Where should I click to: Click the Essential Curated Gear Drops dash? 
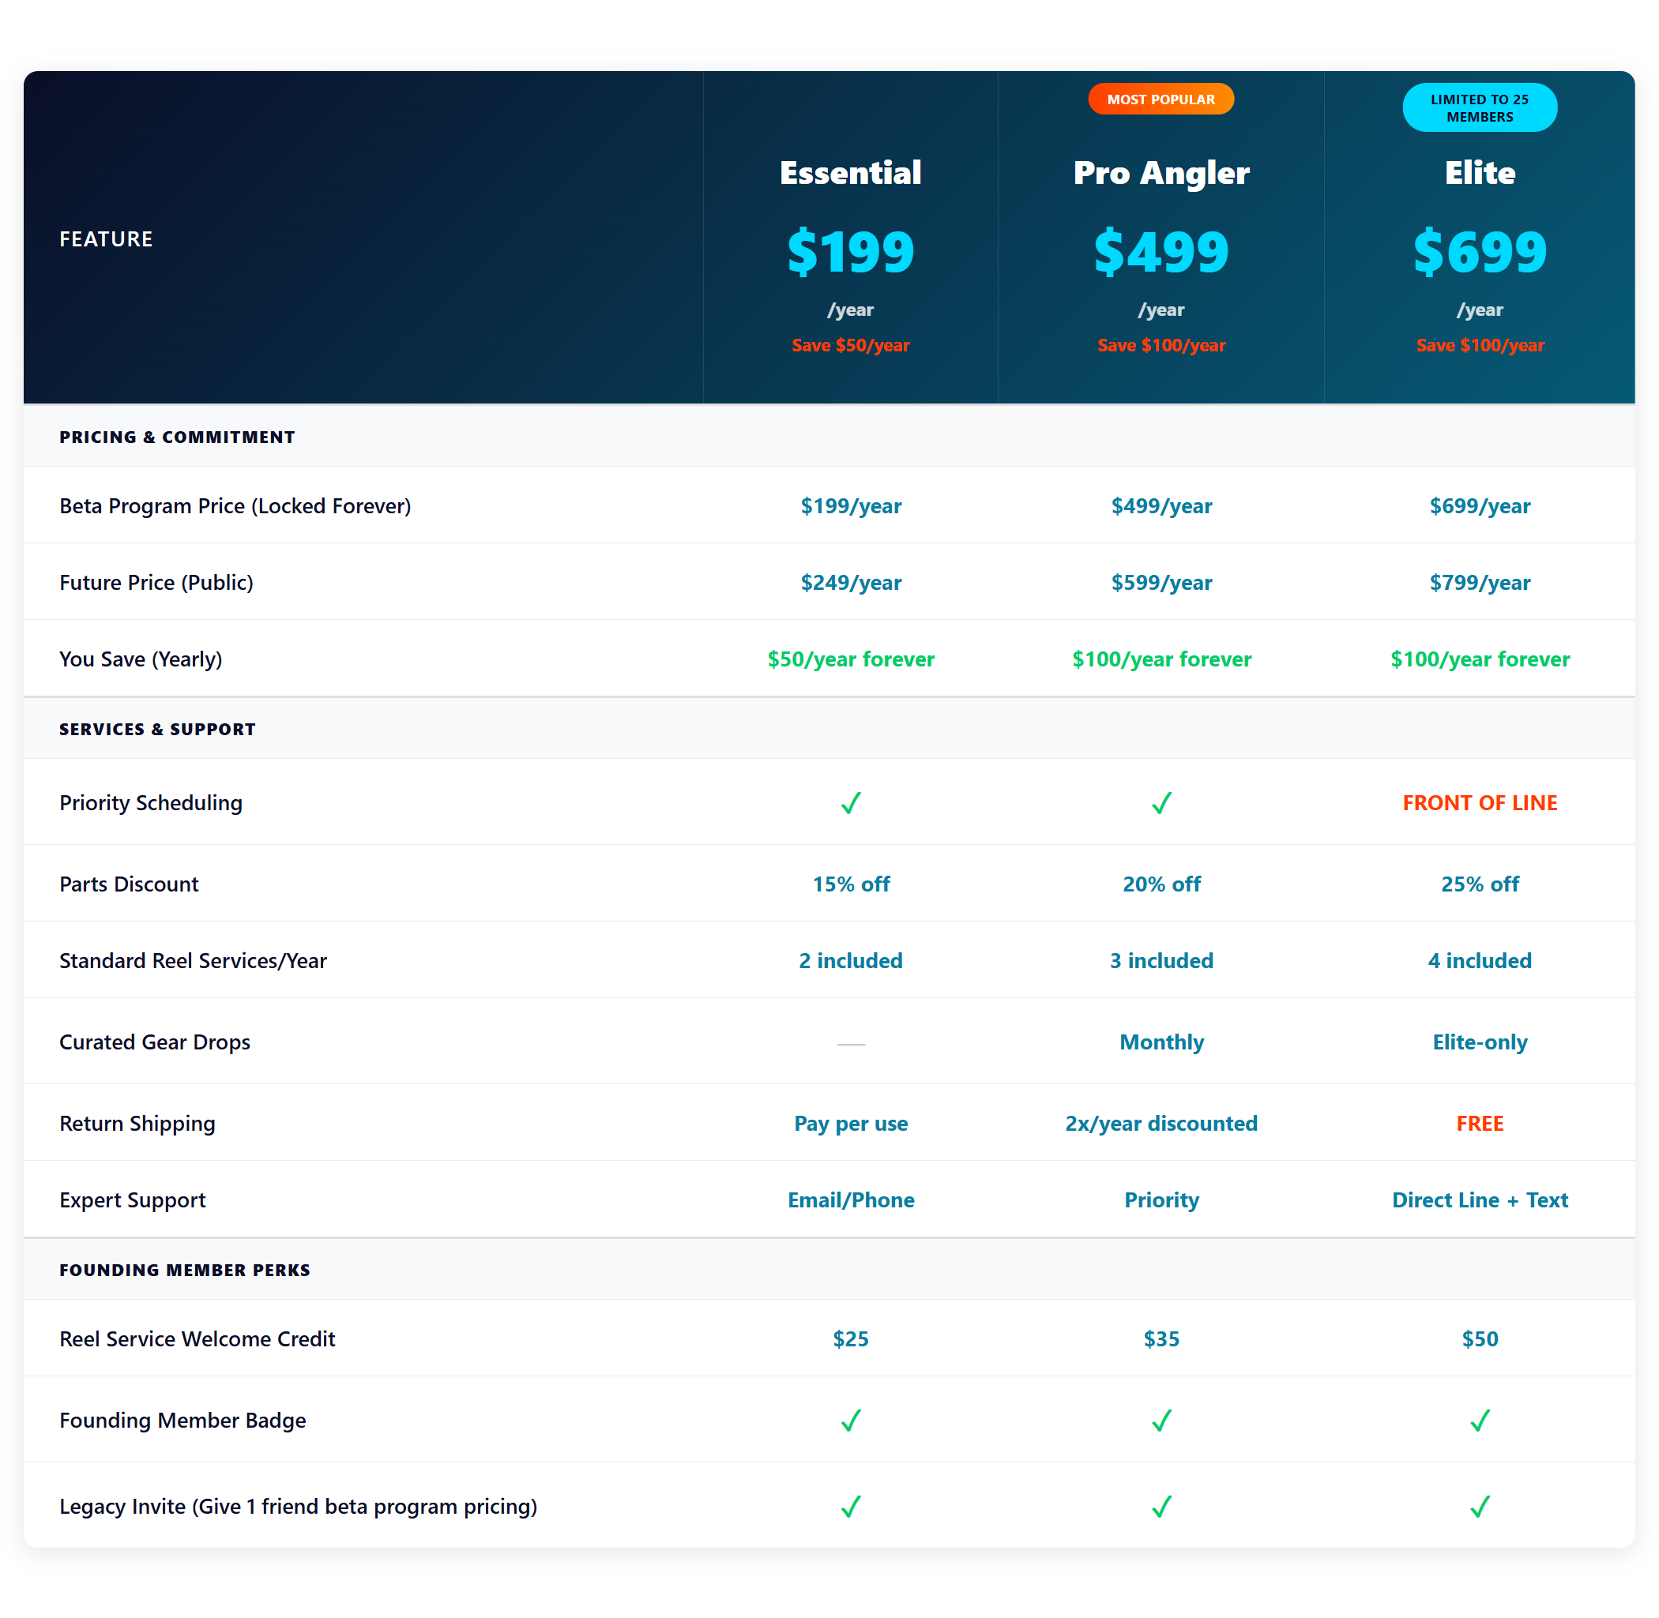850,1044
